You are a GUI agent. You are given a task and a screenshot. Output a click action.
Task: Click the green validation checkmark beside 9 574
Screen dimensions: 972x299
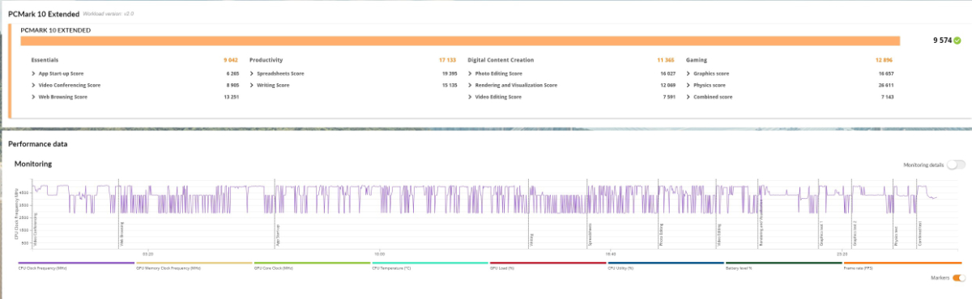tap(957, 40)
